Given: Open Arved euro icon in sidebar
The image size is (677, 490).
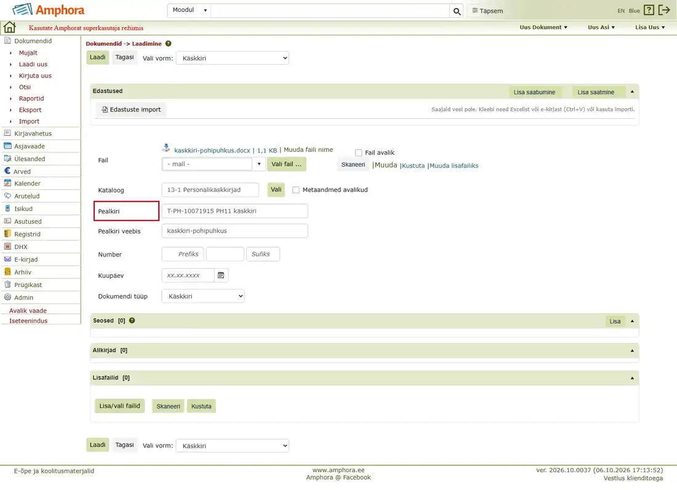Looking at the screenshot, I should [x=7, y=171].
